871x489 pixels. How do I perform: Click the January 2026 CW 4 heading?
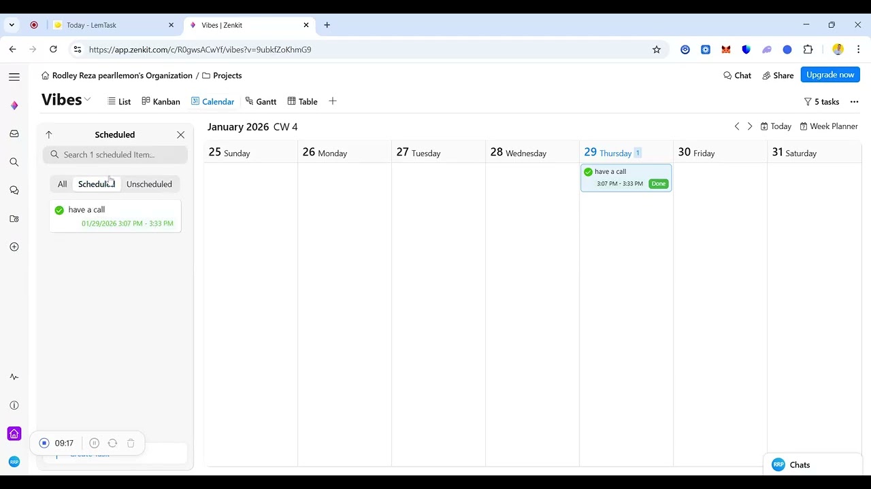252,127
